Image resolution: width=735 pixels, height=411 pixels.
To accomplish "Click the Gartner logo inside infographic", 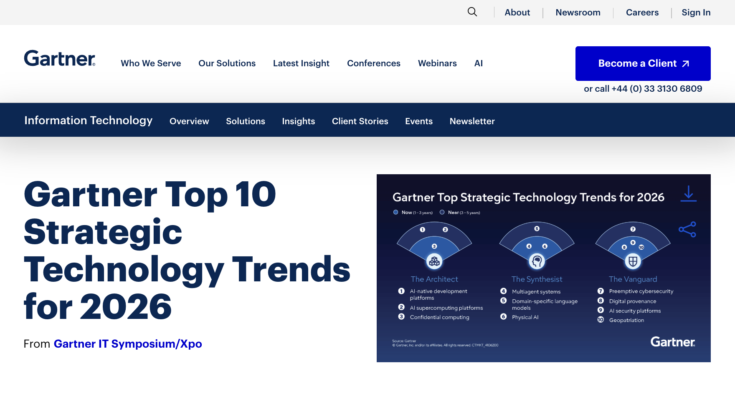I will coord(673,342).
